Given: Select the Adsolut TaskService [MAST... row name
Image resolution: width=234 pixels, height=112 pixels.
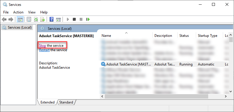Looking at the screenshot, I should 129,64.
